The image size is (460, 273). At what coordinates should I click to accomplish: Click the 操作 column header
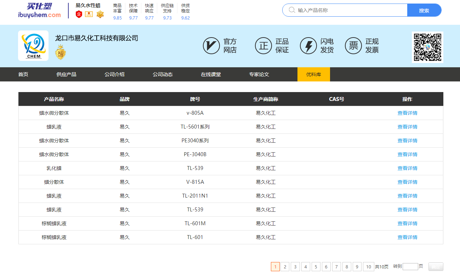407,99
